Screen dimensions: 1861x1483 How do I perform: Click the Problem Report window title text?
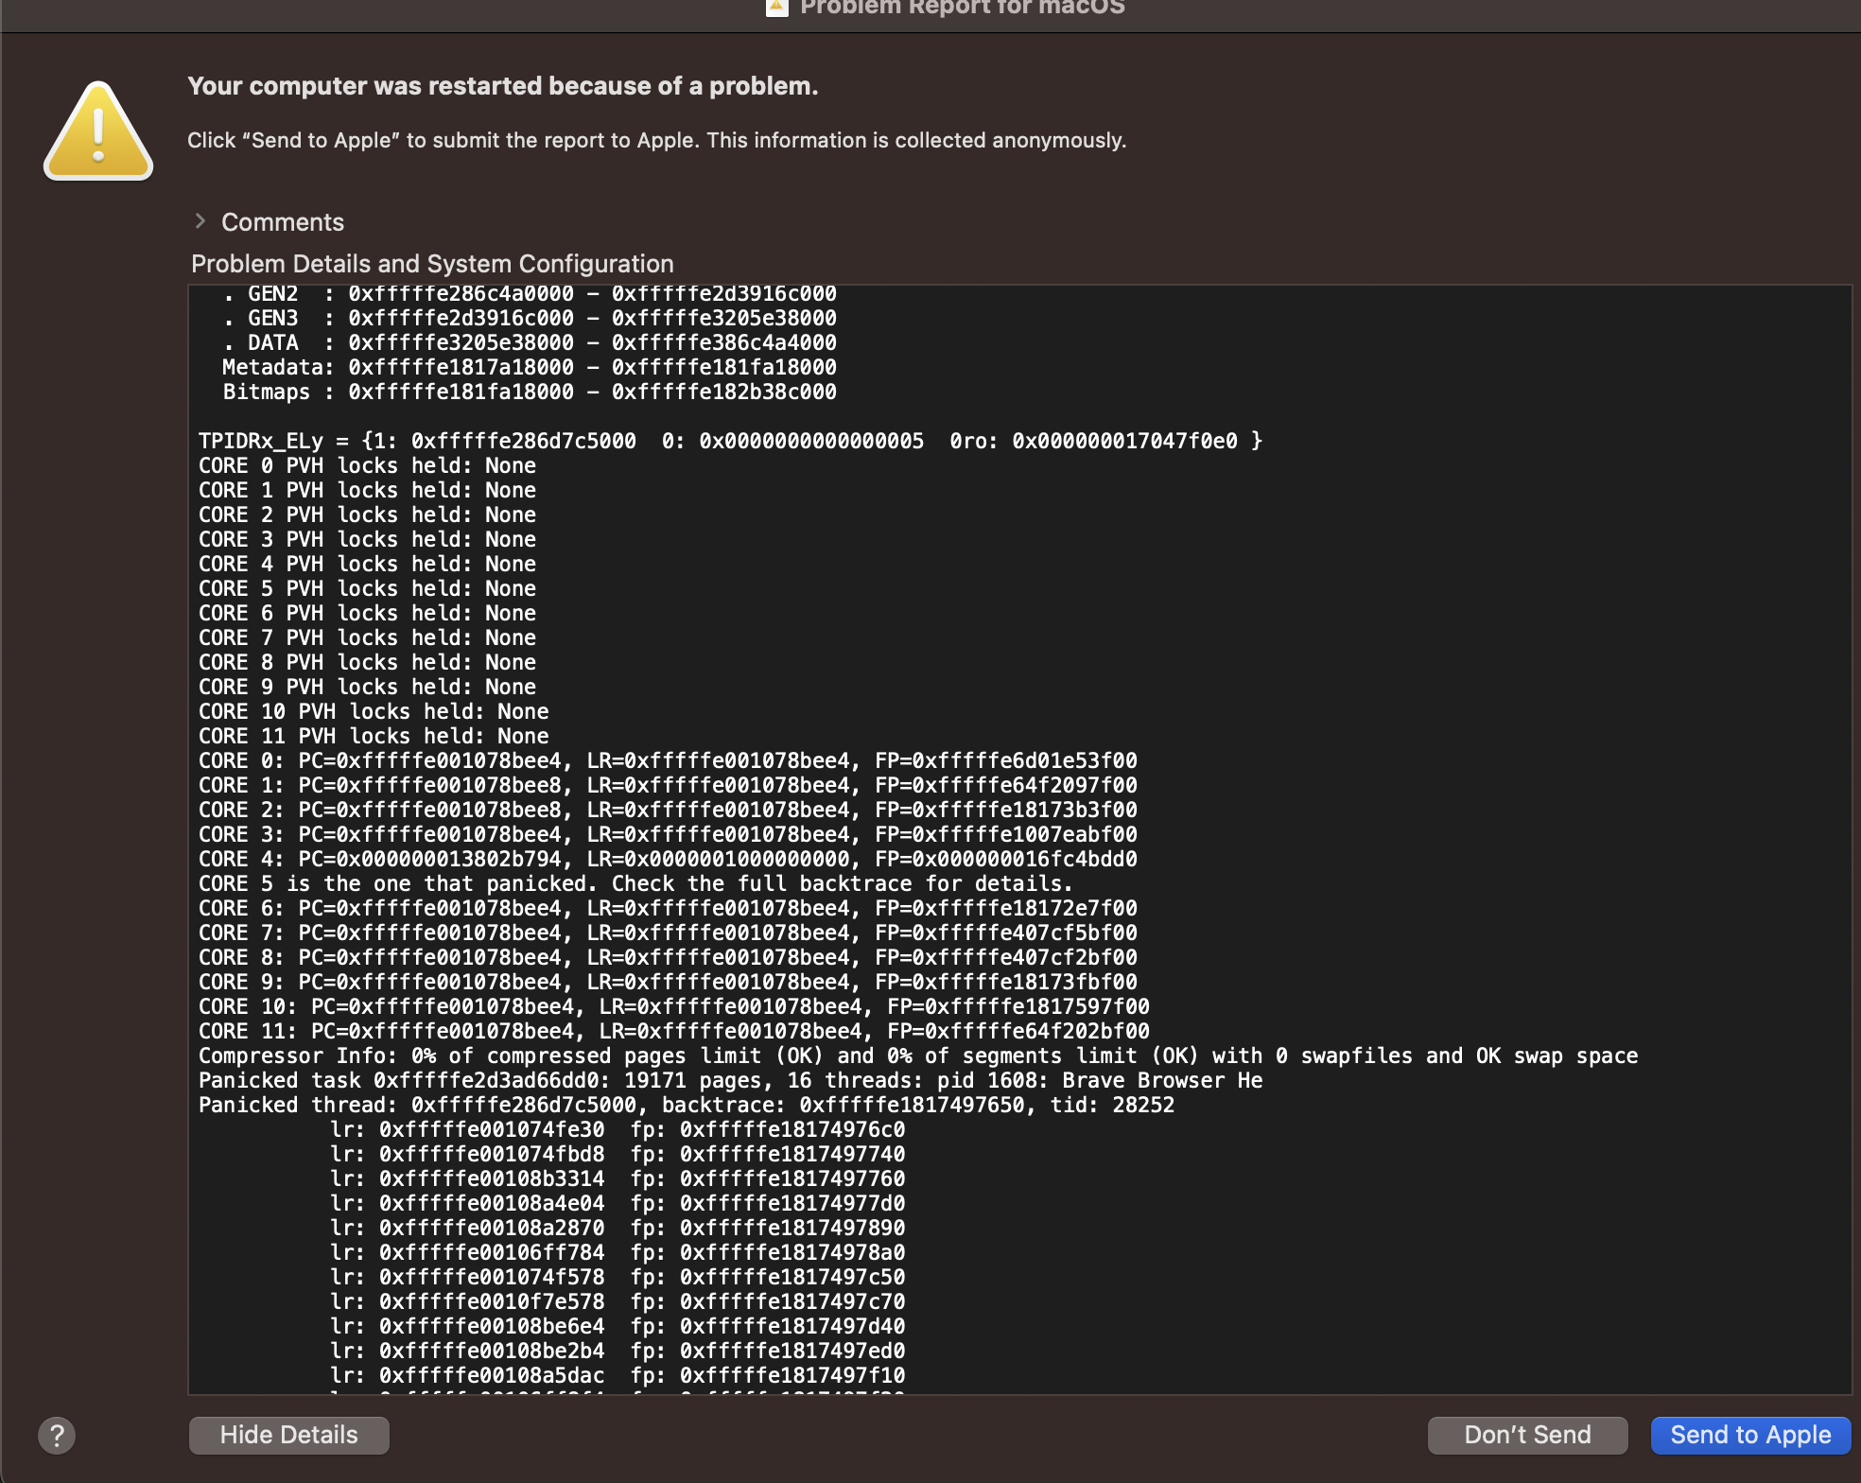tap(962, 8)
